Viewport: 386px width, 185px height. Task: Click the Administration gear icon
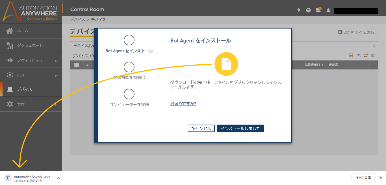coord(10,104)
